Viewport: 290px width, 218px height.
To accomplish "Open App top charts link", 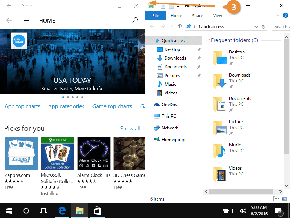I will 22,106.
